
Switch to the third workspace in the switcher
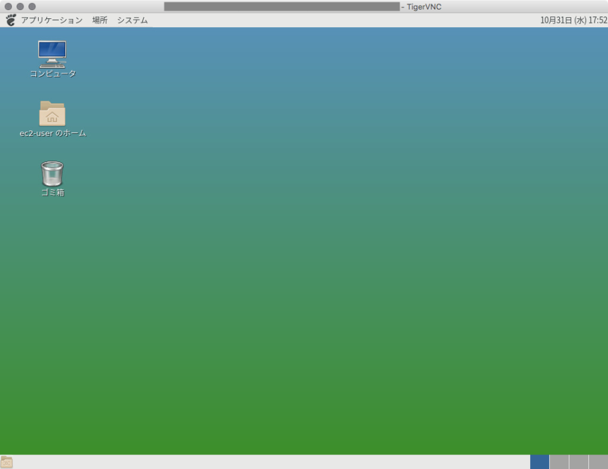click(578, 461)
